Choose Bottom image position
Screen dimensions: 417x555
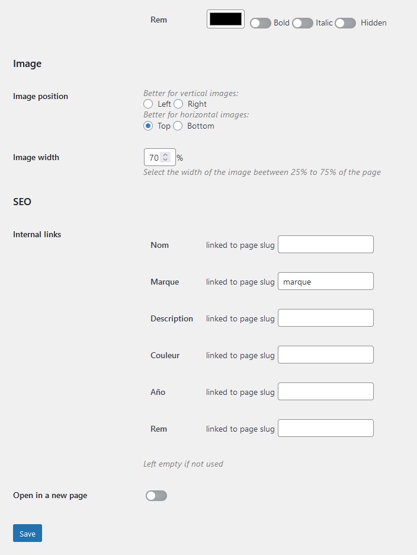click(x=178, y=126)
